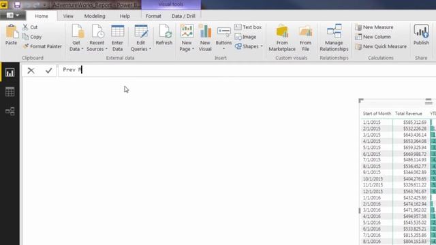Publish the report

[421, 35]
